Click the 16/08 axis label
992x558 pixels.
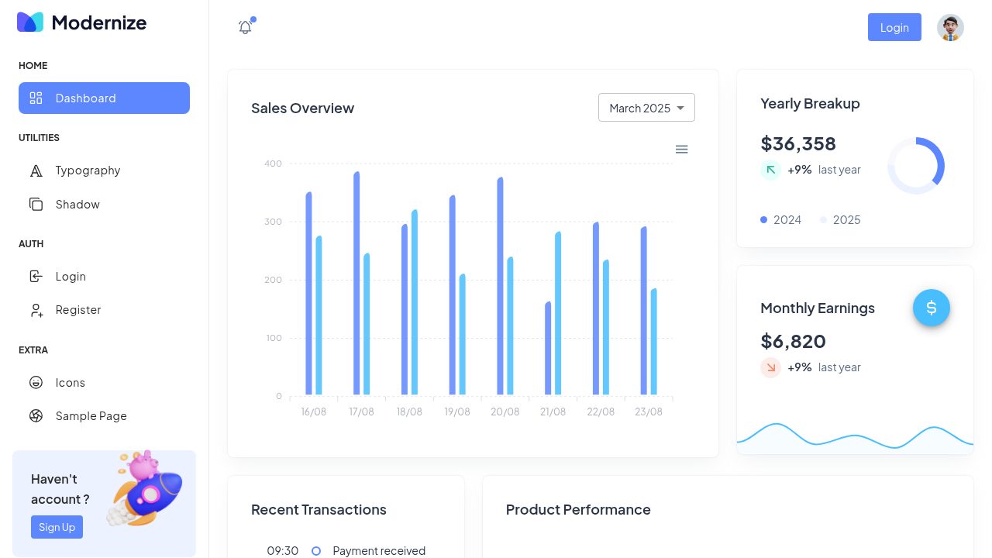coord(313,412)
